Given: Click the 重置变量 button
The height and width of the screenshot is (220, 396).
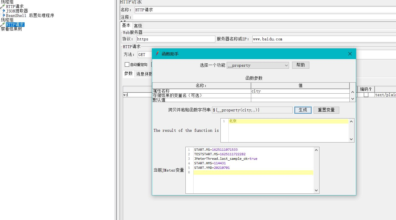Looking at the screenshot, I should 326,110.
